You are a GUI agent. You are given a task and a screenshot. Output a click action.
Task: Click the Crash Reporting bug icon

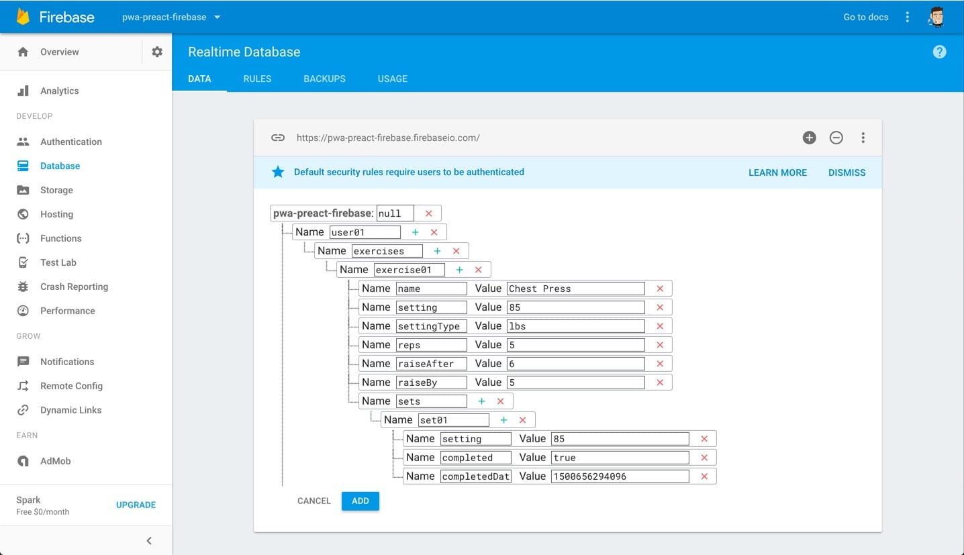click(x=23, y=287)
